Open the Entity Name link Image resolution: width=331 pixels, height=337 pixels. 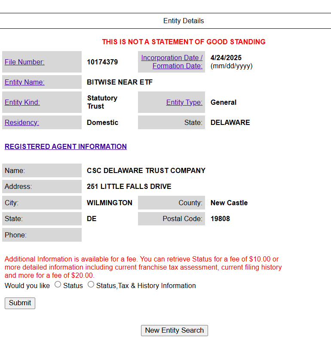(25, 82)
